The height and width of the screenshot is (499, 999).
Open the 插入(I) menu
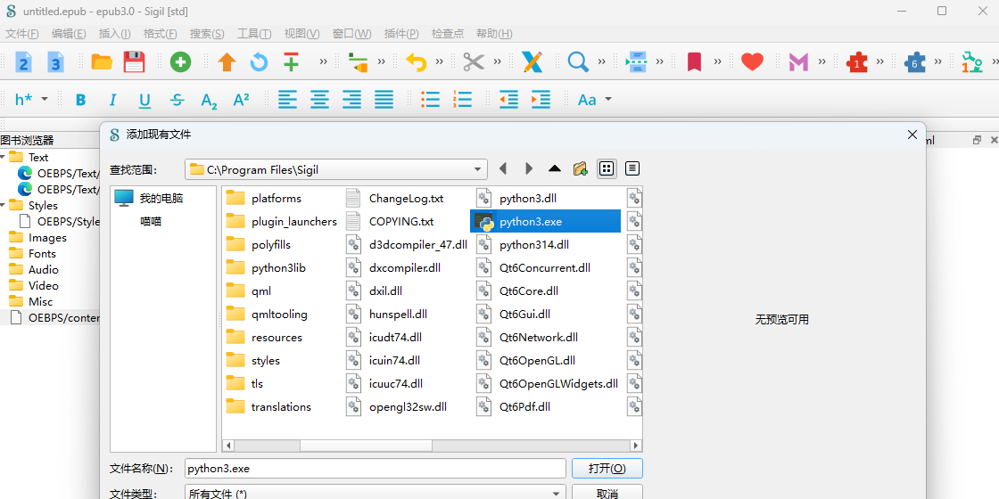pos(115,34)
